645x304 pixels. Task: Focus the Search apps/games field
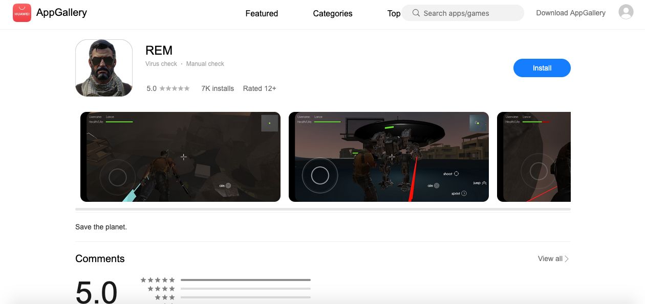coord(468,13)
